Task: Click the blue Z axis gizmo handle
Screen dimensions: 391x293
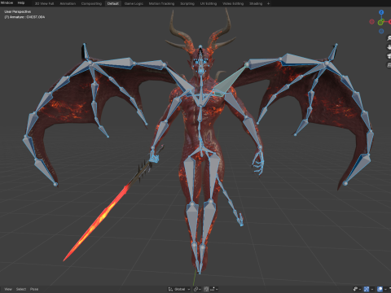Action: coord(381,12)
